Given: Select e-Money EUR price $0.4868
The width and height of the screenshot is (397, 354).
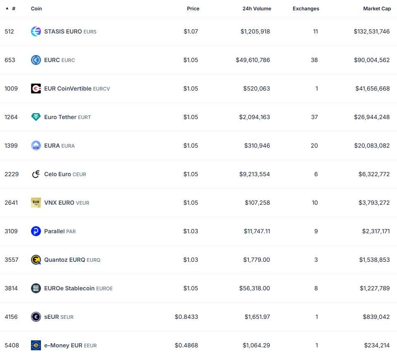Looking at the screenshot, I should tap(187, 345).
